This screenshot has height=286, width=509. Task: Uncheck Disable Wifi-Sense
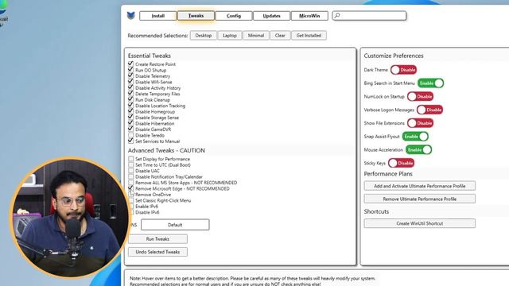pos(130,82)
